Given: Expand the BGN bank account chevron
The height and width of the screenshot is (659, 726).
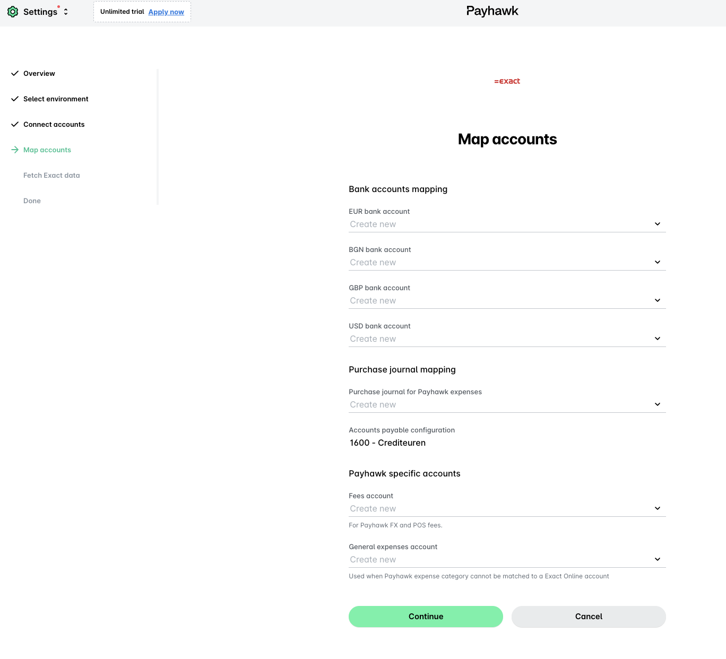Looking at the screenshot, I should (x=658, y=262).
